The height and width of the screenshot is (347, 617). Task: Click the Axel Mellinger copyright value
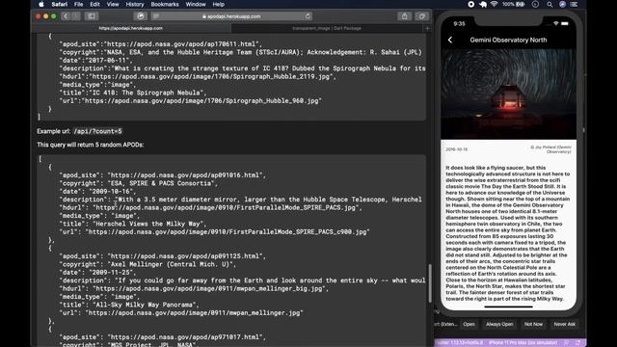click(172, 264)
